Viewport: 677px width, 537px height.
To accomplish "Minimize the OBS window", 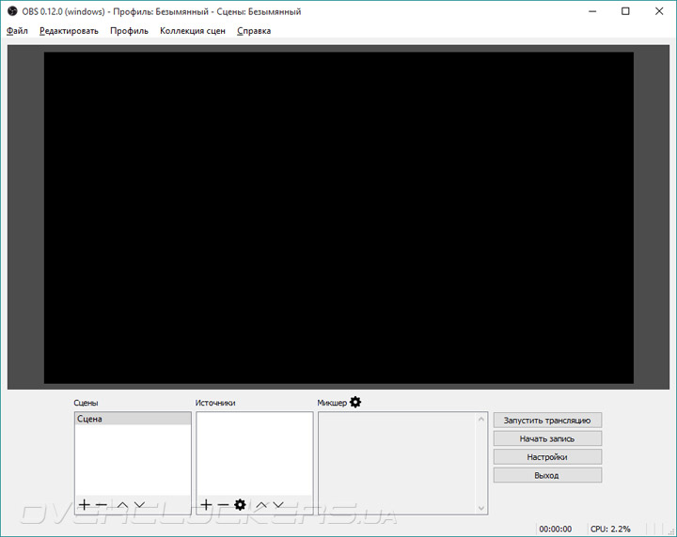I will coord(592,11).
